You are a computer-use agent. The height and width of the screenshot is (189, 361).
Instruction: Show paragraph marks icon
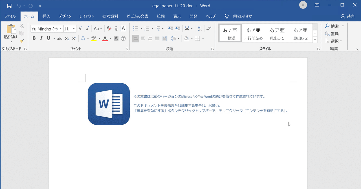(x=209, y=28)
